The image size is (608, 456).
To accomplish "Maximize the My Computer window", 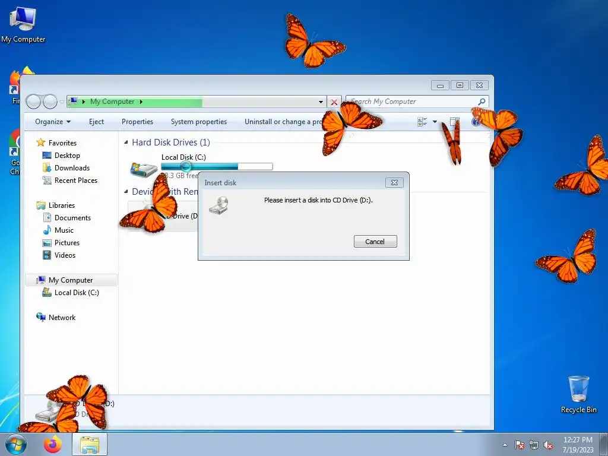I will point(460,85).
